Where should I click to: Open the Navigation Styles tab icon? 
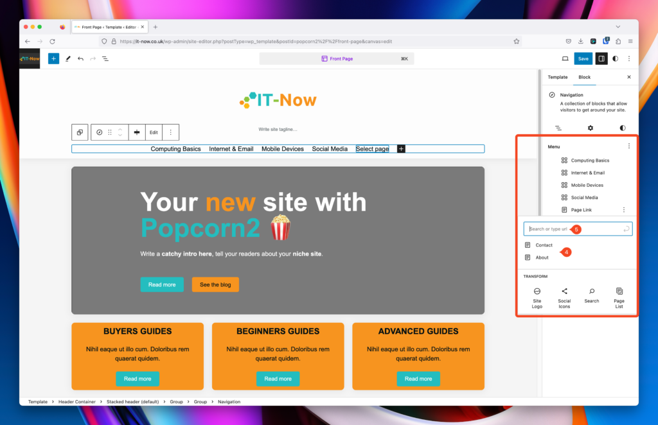click(623, 128)
